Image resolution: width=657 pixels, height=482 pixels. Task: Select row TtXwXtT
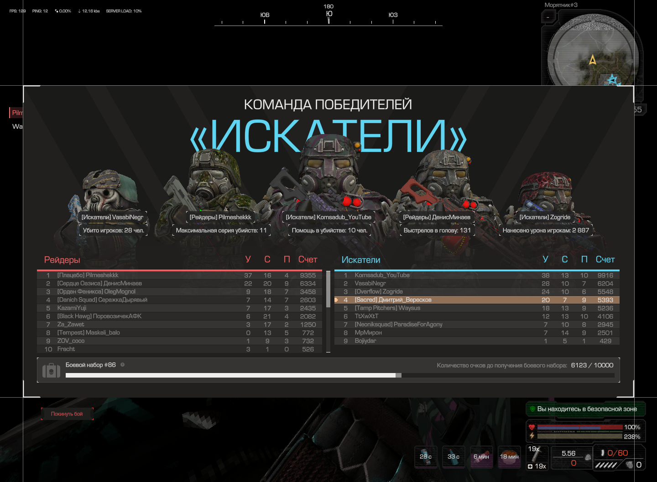tap(477, 316)
